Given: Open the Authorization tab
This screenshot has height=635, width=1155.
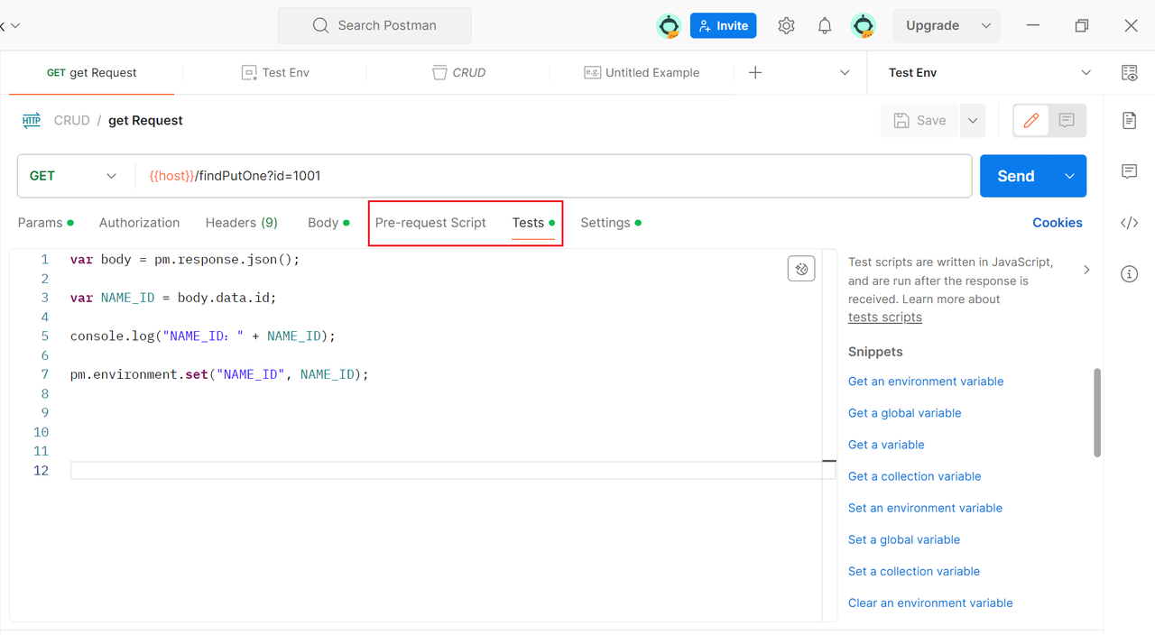Looking at the screenshot, I should click(139, 223).
